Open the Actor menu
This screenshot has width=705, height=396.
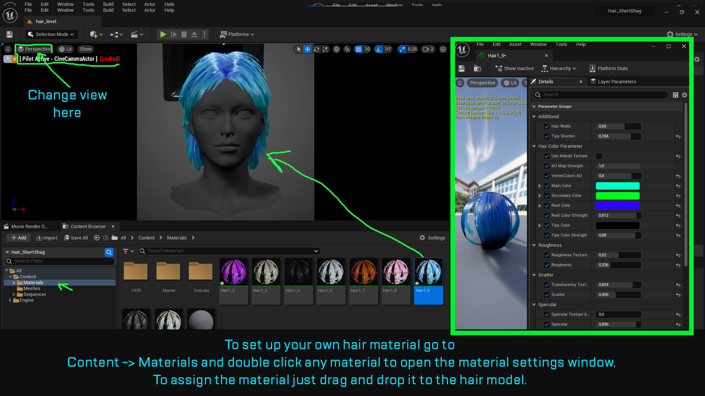pyautogui.click(x=150, y=10)
